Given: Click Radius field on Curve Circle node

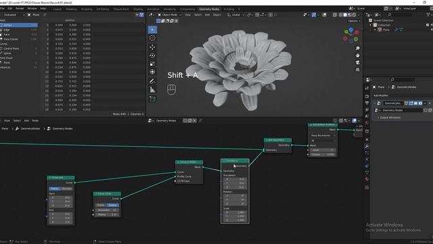Looking at the screenshot, I should pyautogui.click(x=107, y=214).
